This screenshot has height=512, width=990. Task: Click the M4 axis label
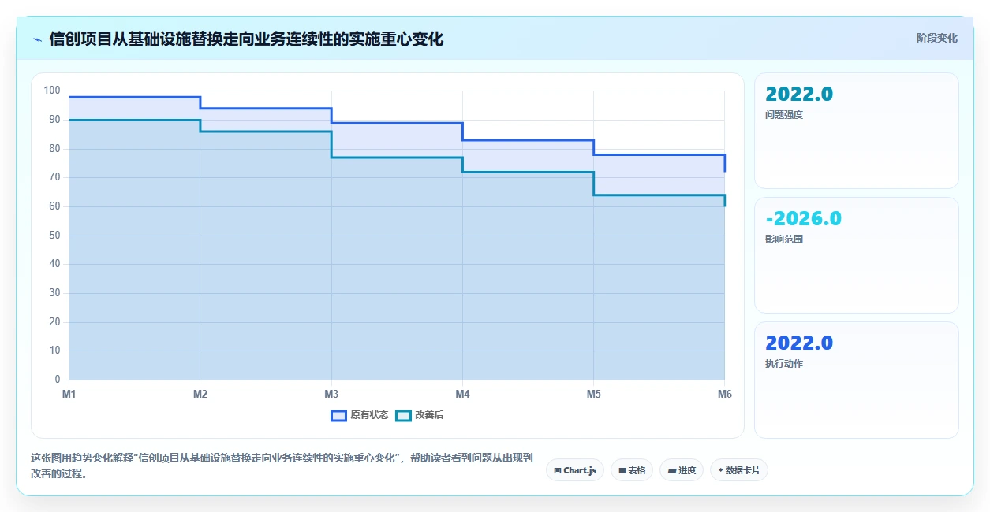pos(462,394)
